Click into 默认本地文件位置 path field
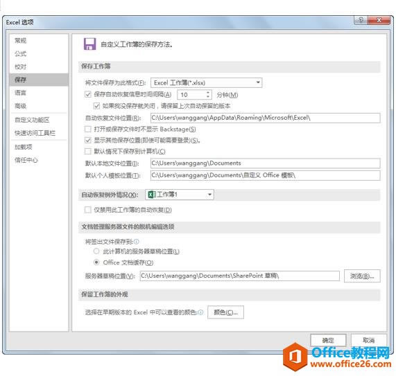 (265, 163)
